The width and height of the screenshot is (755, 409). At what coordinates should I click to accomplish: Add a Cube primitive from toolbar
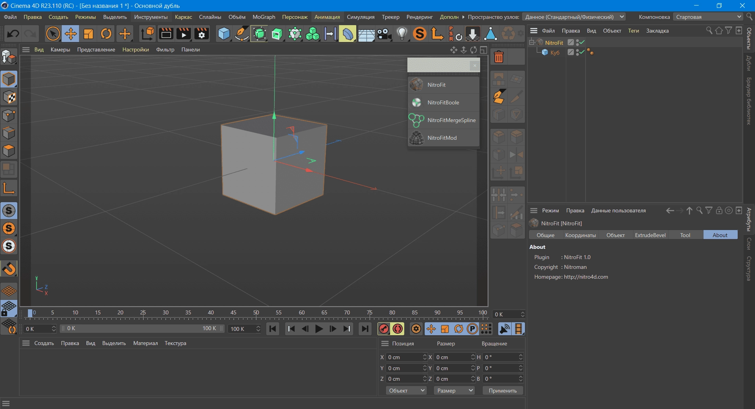(x=224, y=34)
